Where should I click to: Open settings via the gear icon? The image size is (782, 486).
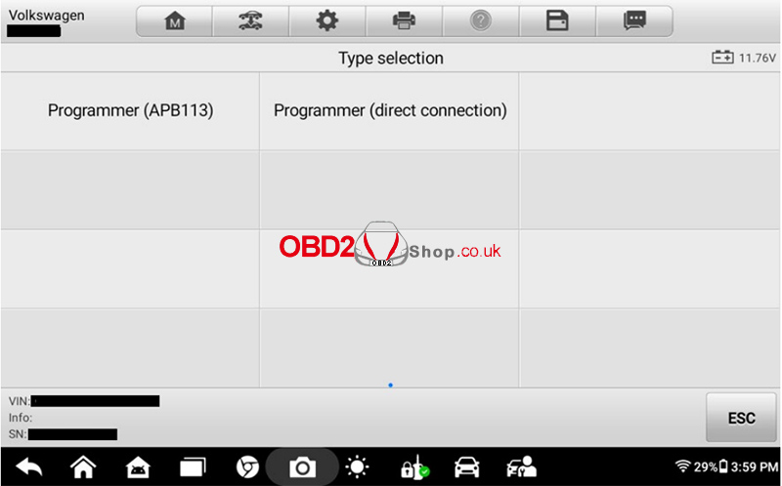click(x=327, y=21)
